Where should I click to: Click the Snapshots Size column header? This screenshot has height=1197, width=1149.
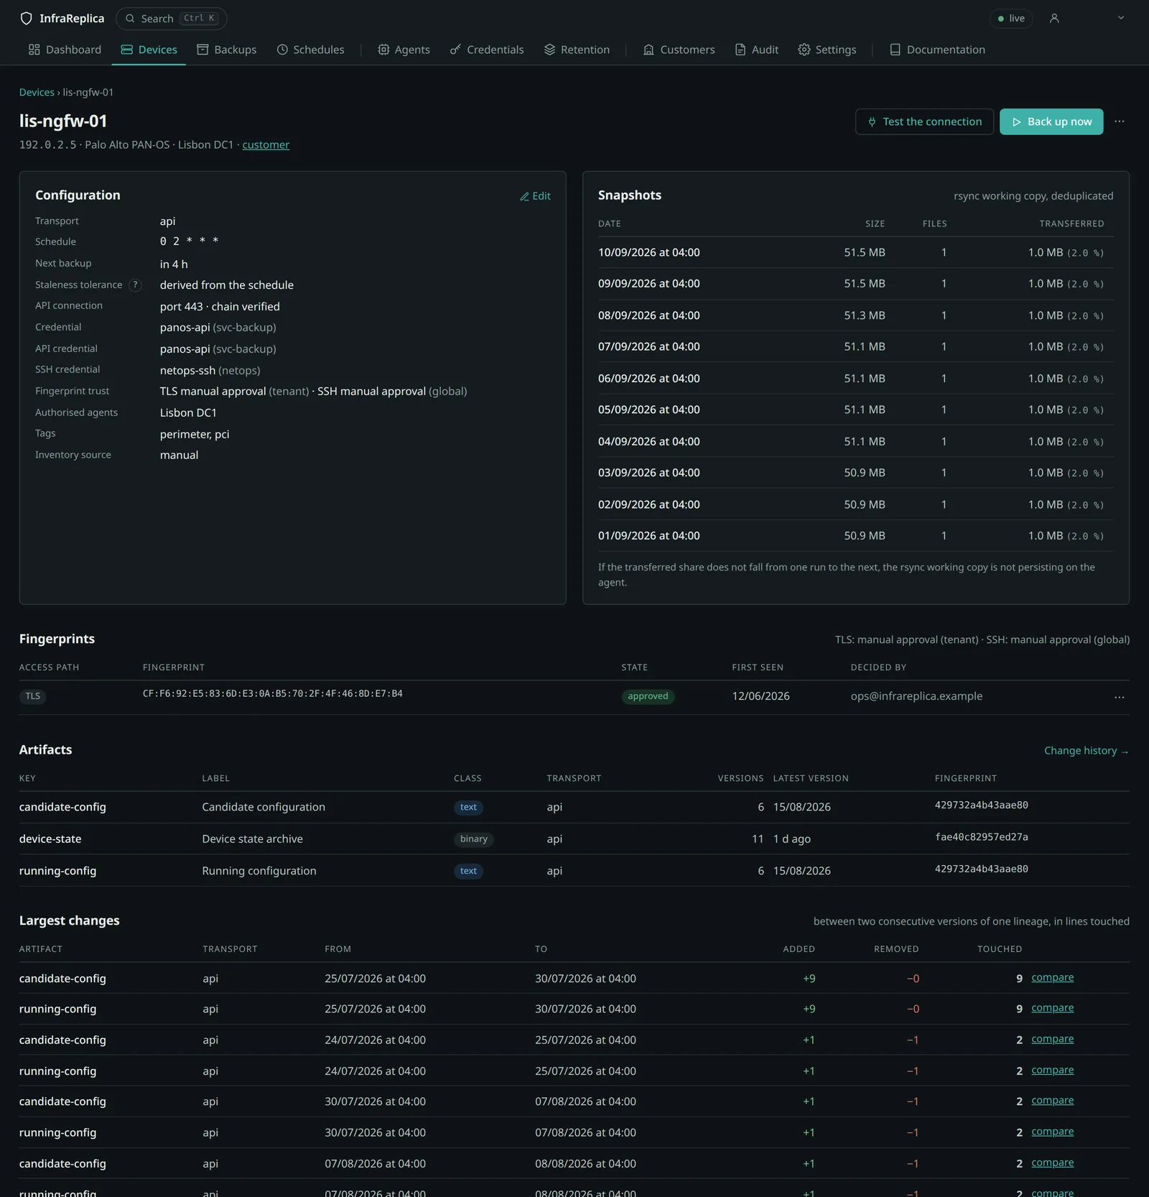click(x=875, y=223)
